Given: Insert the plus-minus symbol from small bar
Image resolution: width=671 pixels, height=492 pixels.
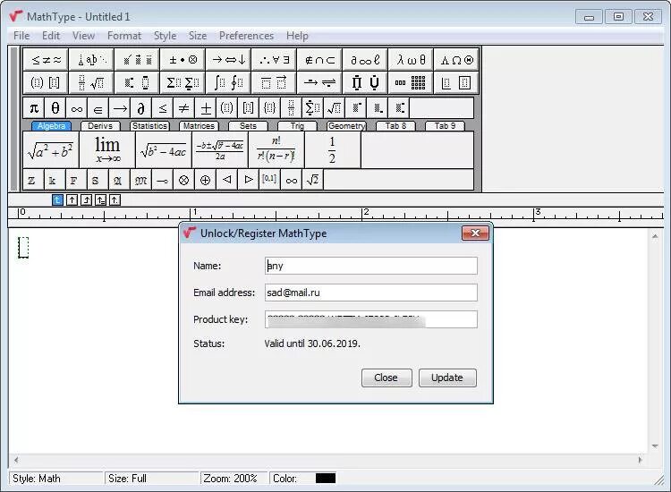Looking at the screenshot, I should tap(206, 108).
